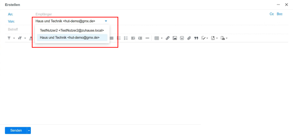The width and height of the screenshot is (293, 136).
Task: Open the font family tool
Action: click(x=9, y=38)
